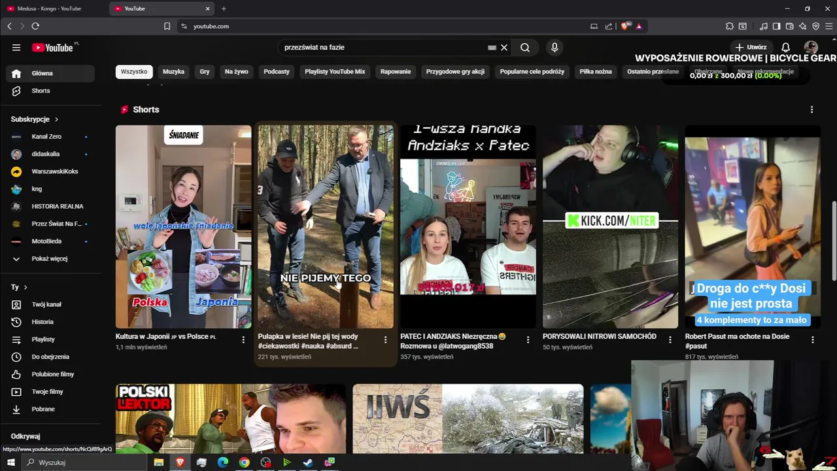Switch to Medusa - Kongo browser tab
This screenshot has height=471, width=837.
[x=54, y=9]
